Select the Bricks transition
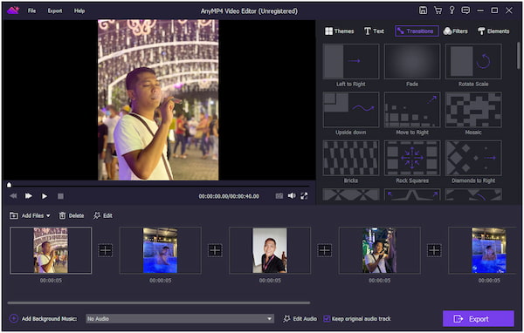 point(350,158)
